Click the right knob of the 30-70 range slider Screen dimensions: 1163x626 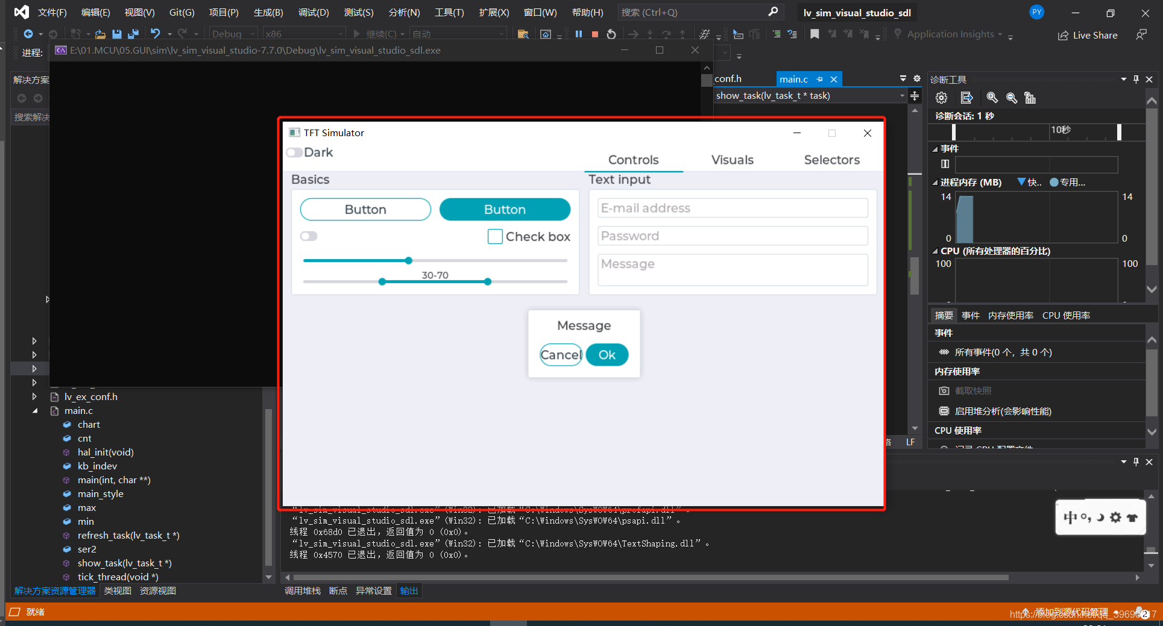pyautogui.click(x=488, y=282)
